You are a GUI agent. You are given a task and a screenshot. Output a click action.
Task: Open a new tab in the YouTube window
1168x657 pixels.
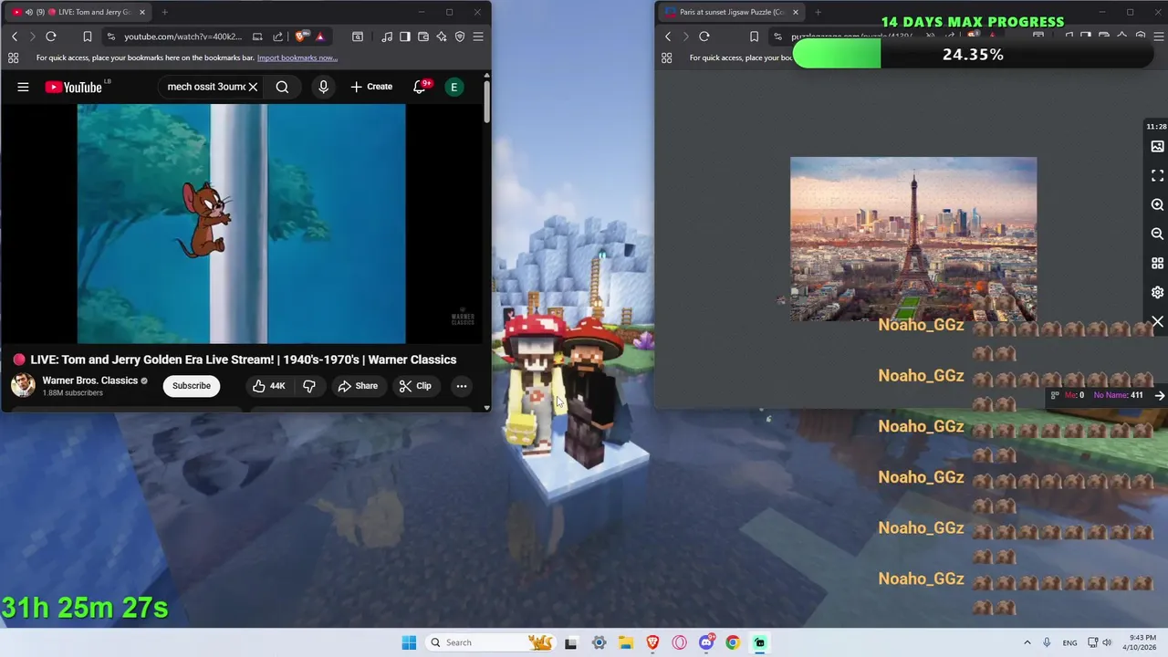[x=164, y=12]
